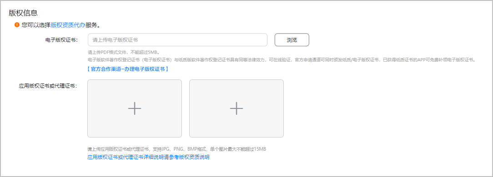493x177 pixels.
Task: Click the 浏览 button
Action: tap(292, 40)
